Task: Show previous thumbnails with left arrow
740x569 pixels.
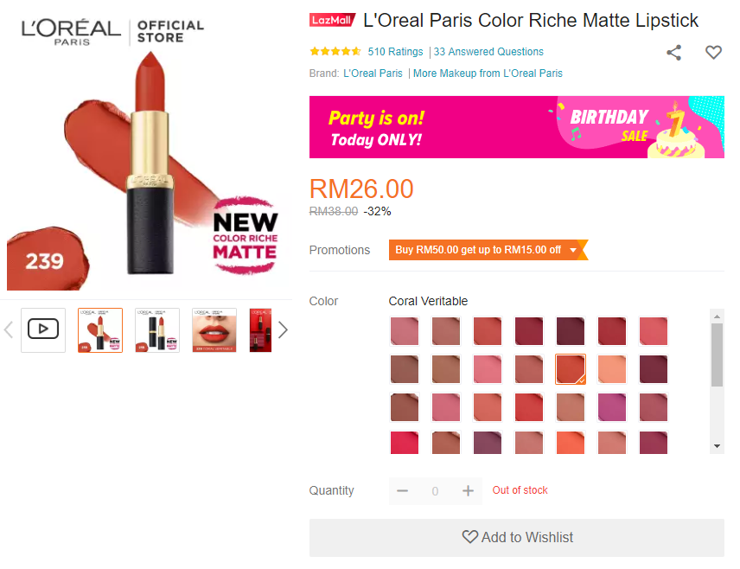Action: [9, 329]
